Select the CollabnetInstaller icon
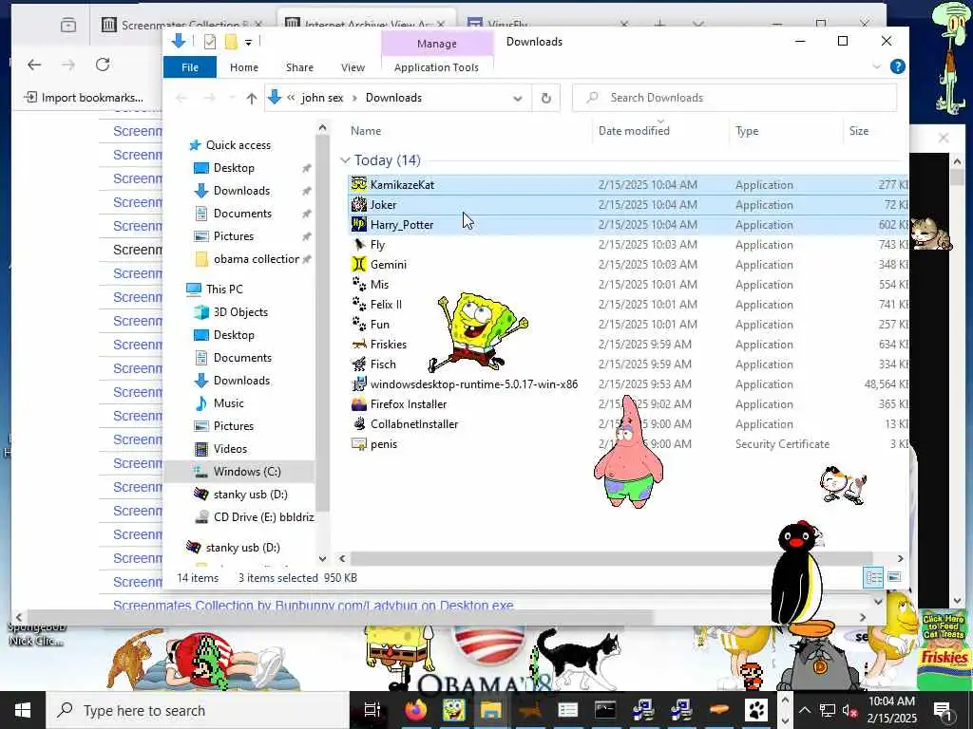973x729 pixels. pyautogui.click(x=358, y=423)
